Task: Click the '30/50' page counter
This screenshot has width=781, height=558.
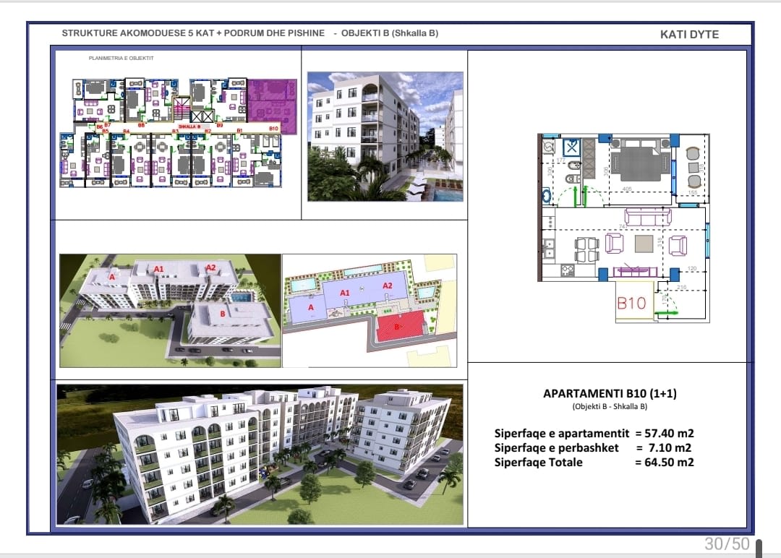Action: (x=727, y=544)
